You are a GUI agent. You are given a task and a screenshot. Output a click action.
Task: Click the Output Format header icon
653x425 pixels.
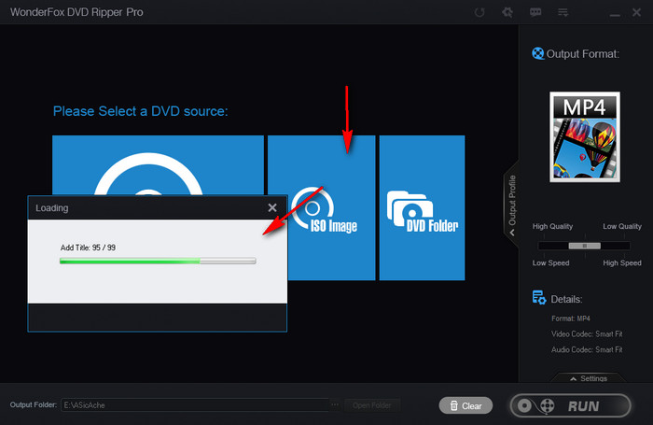[x=537, y=53]
